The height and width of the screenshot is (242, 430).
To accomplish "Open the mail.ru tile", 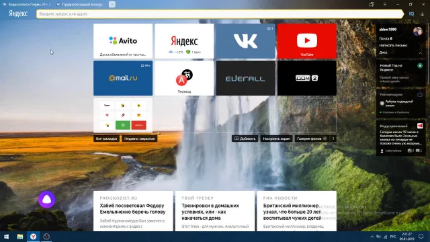I will pos(123,78).
